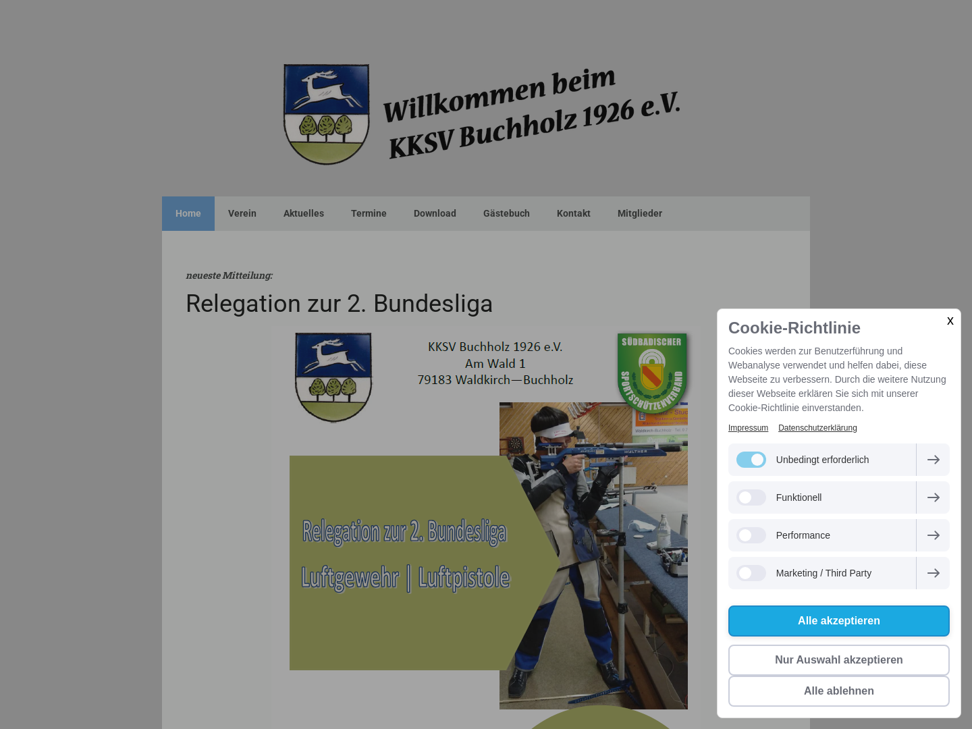The height and width of the screenshot is (729, 972).
Task: Open the Gästebuch menu item
Action: 506,213
